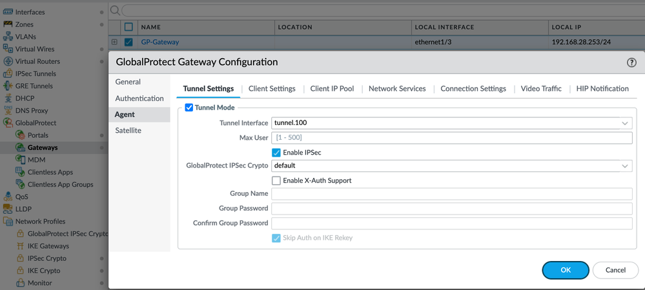Click the help question mark icon
The height and width of the screenshot is (290, 645).
[x=631, y=63]
